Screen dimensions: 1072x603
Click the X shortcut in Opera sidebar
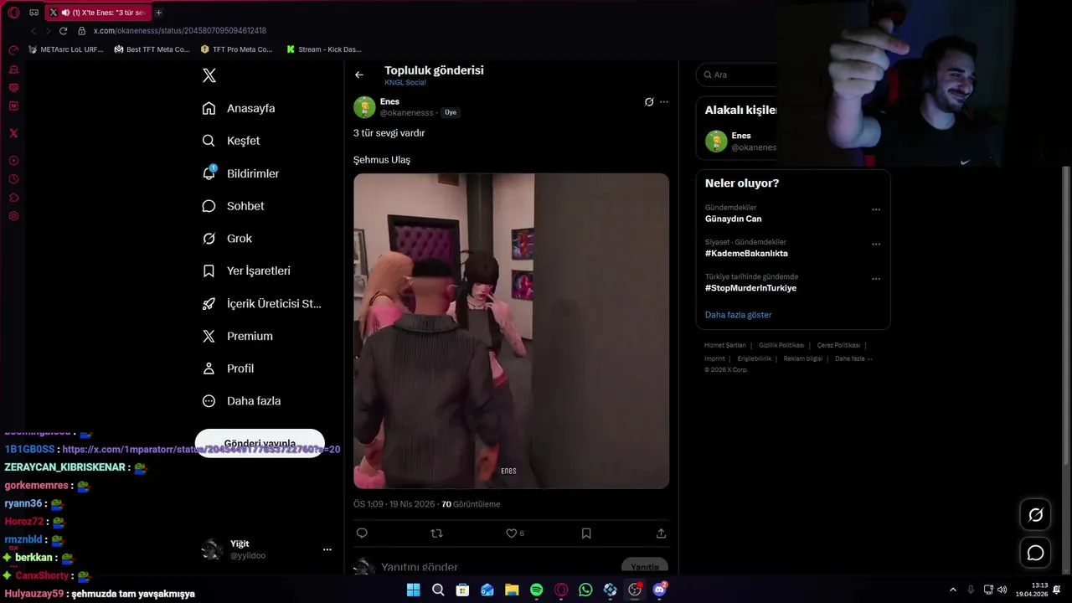[13, 133]
